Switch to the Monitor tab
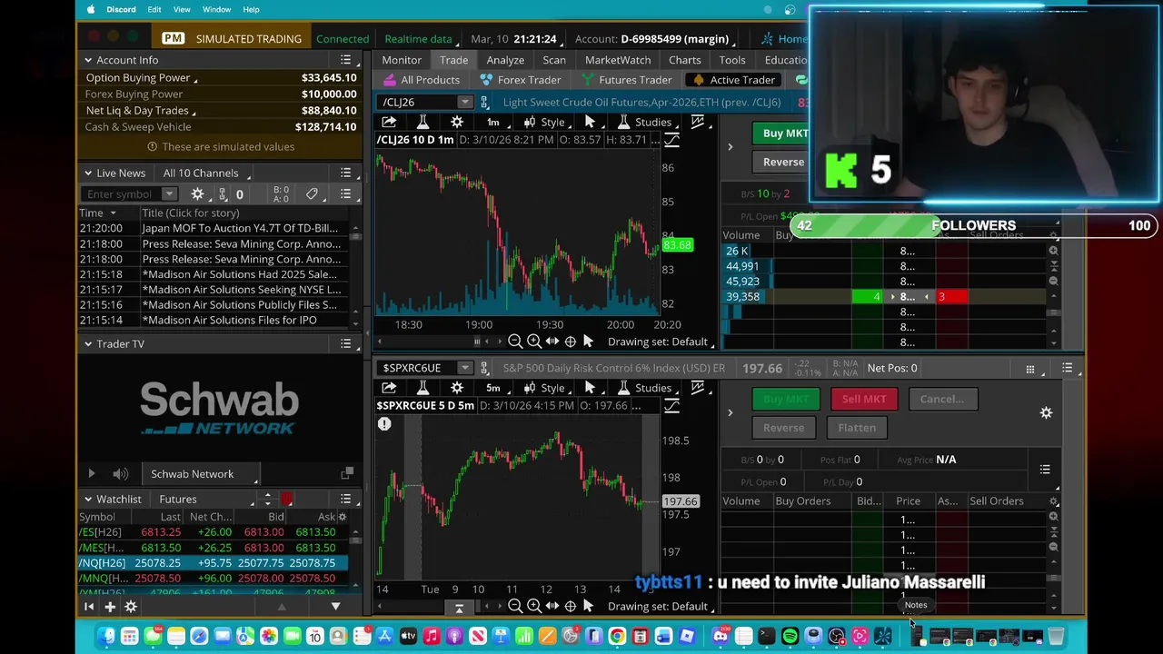The width and height of the screenshot is (1163, 654). [x=402, y=60]
